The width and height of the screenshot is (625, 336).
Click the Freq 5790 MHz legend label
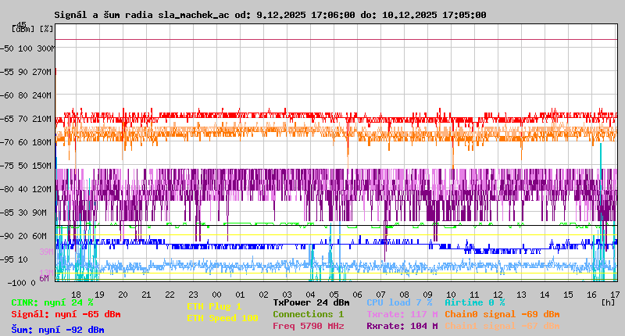coord(308,326)
